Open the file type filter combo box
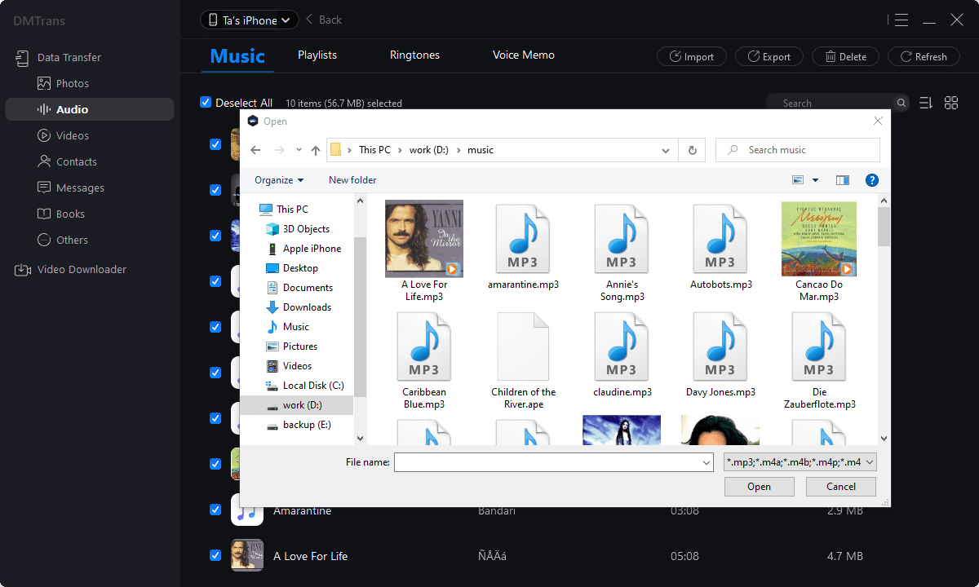 click(x=800, y=462)
